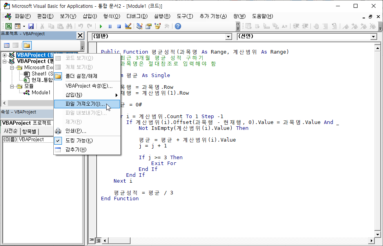Open the 도움말(H) menu
Image resolution: width=383 pixels, height=246 pixels.
[x=263, y=16]
